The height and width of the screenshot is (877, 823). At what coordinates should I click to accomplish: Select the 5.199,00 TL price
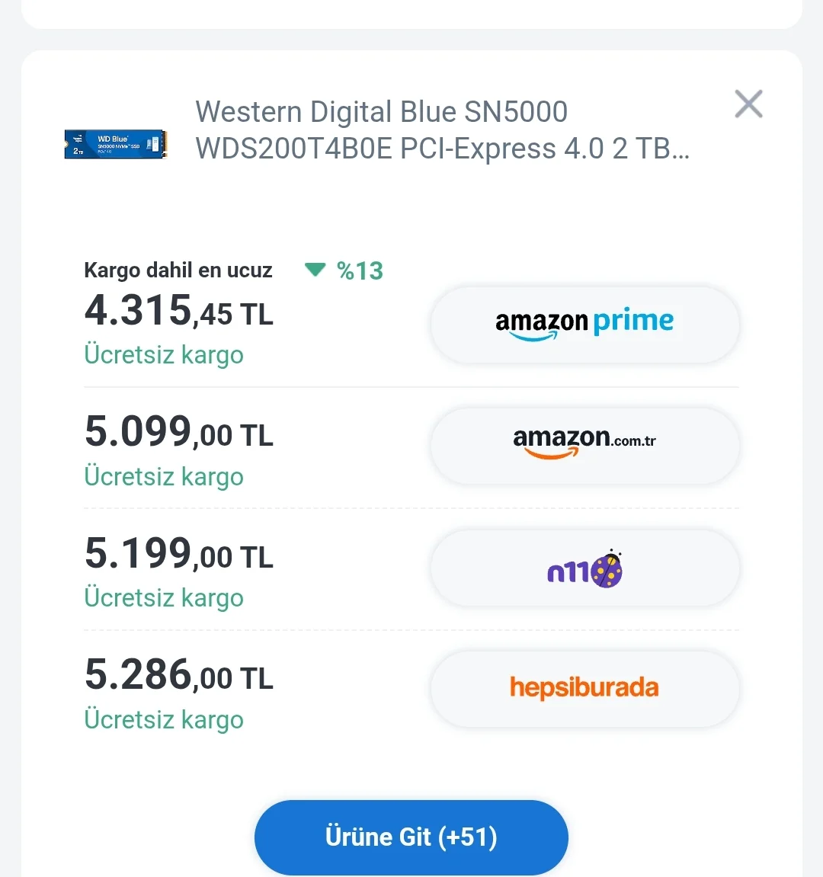178,554
